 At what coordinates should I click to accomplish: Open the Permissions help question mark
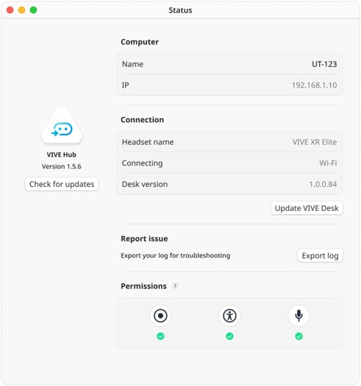(x=175, y=286)
